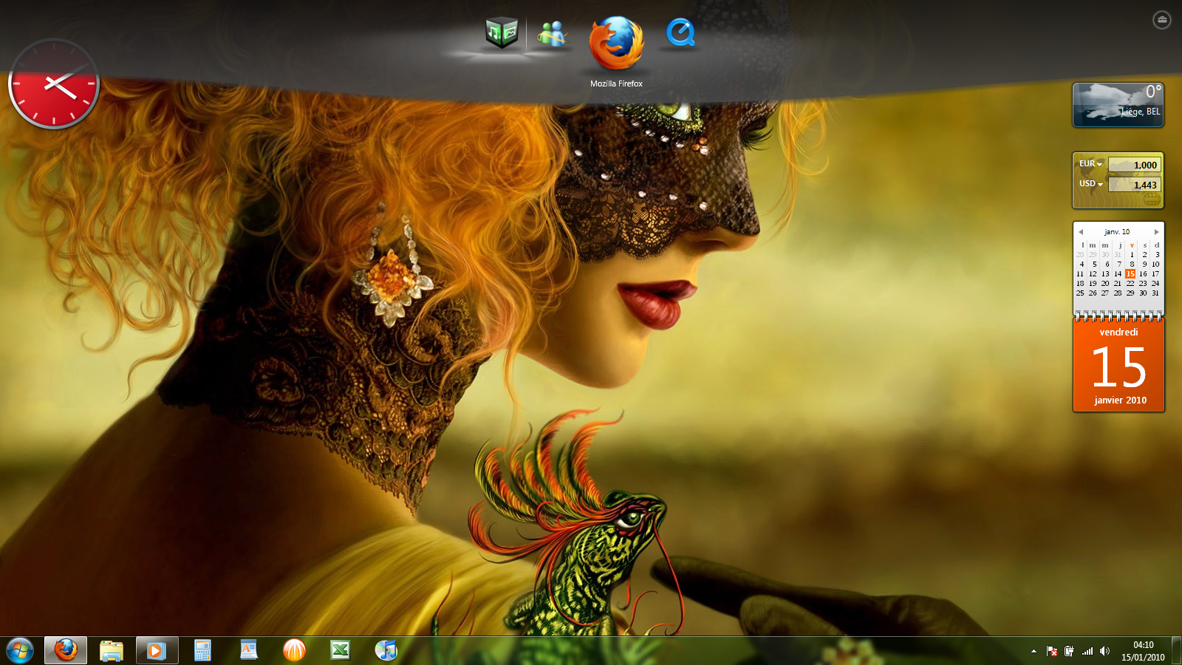Open Windows Explorer from the taskbar
This screenshot has height=665, width=1182.
coord(111,650)
